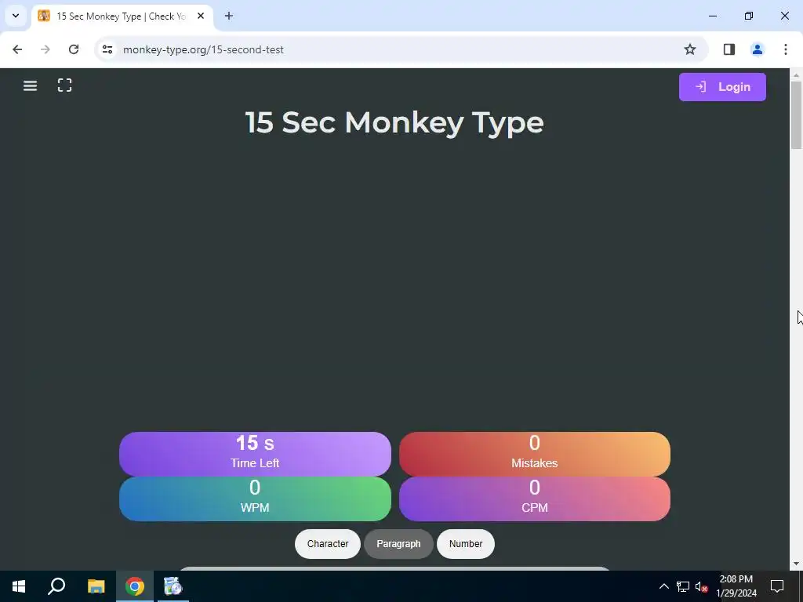
Task: Open Chrome three-dot menu
Action: click(786, 49)
